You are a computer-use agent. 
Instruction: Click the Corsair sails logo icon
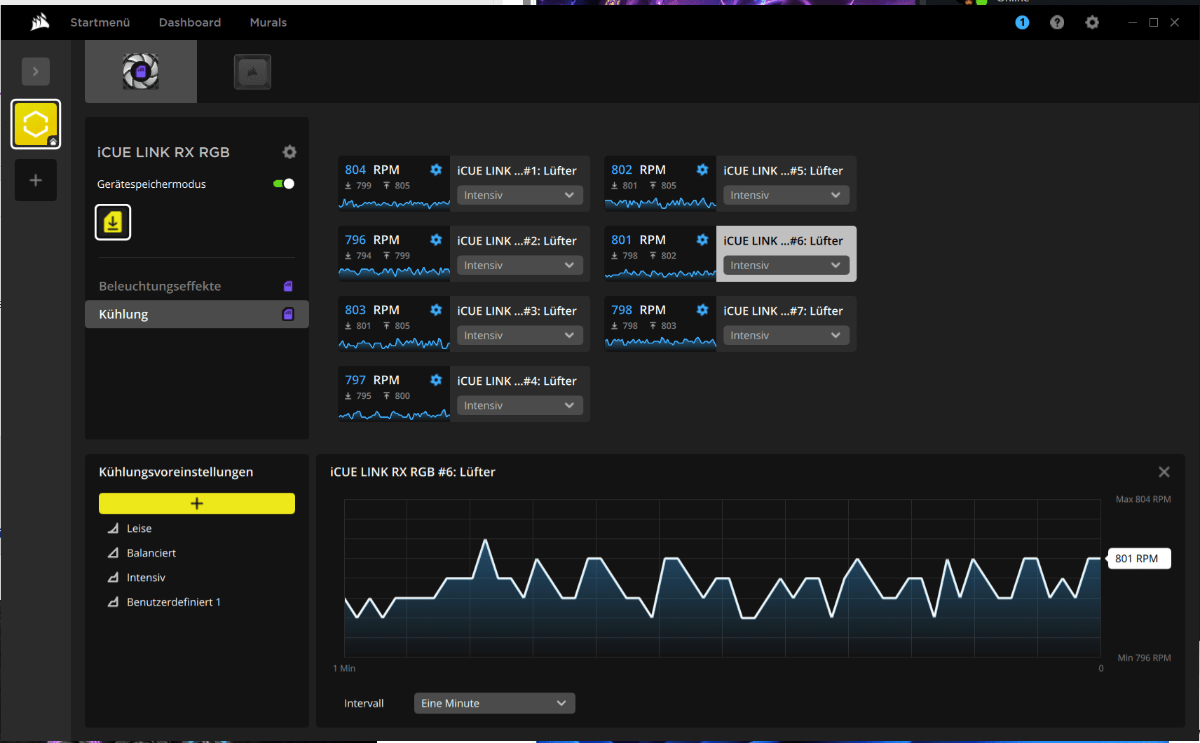[40, 22]
